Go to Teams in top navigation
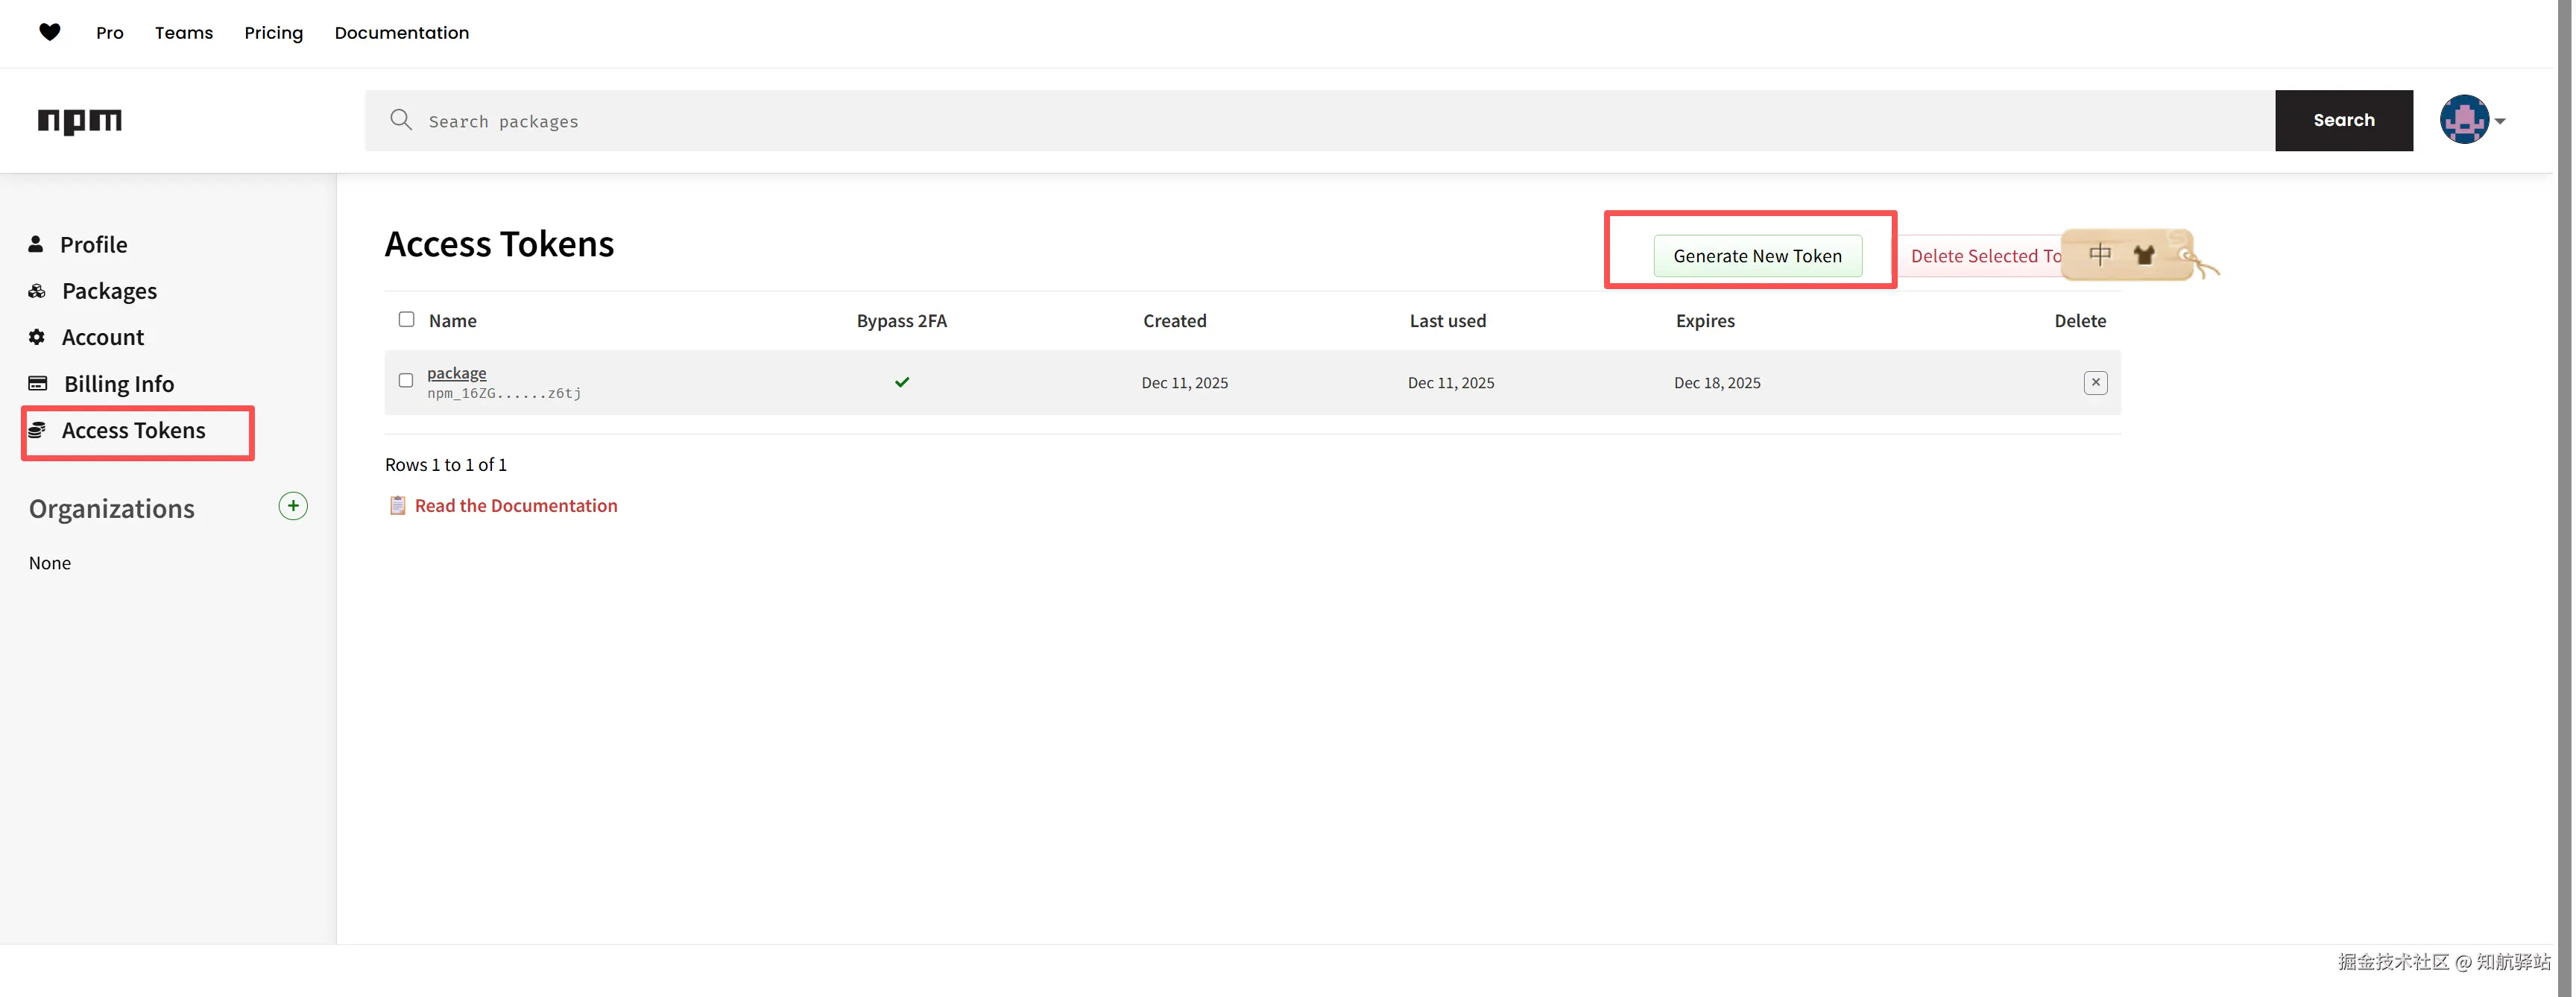This screenshot has width=2576, height=997. pos(184,32)
